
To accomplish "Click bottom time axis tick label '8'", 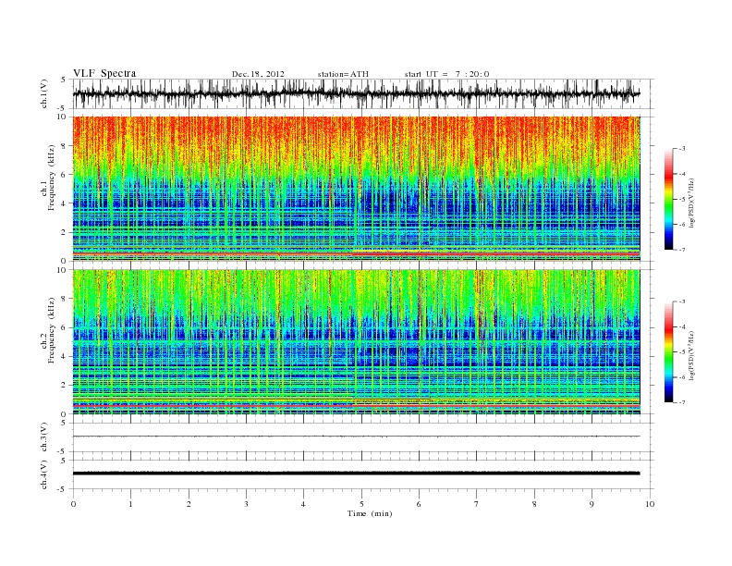I will coord(534,504).
